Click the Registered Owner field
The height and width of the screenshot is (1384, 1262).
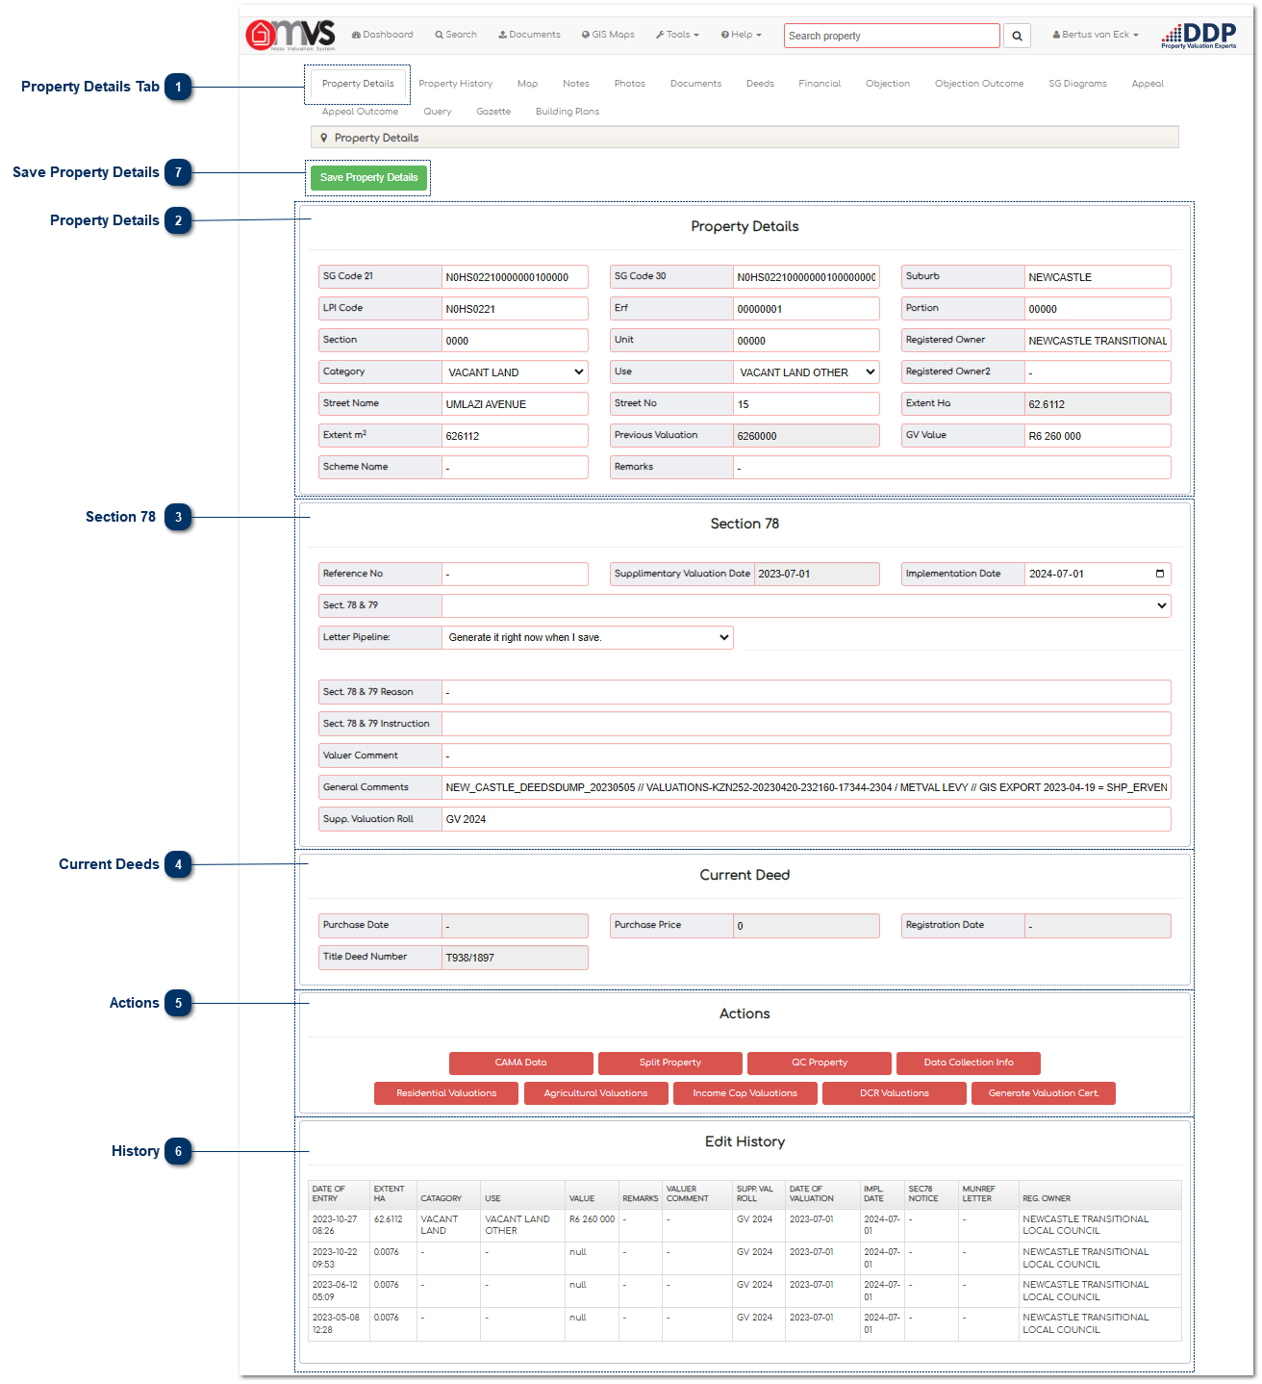click(x=1098, y=341)
